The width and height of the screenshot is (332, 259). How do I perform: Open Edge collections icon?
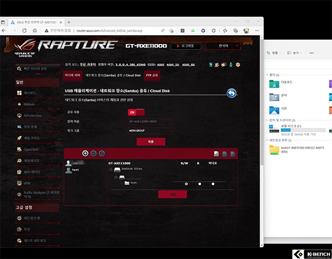(x=235, y=31)
